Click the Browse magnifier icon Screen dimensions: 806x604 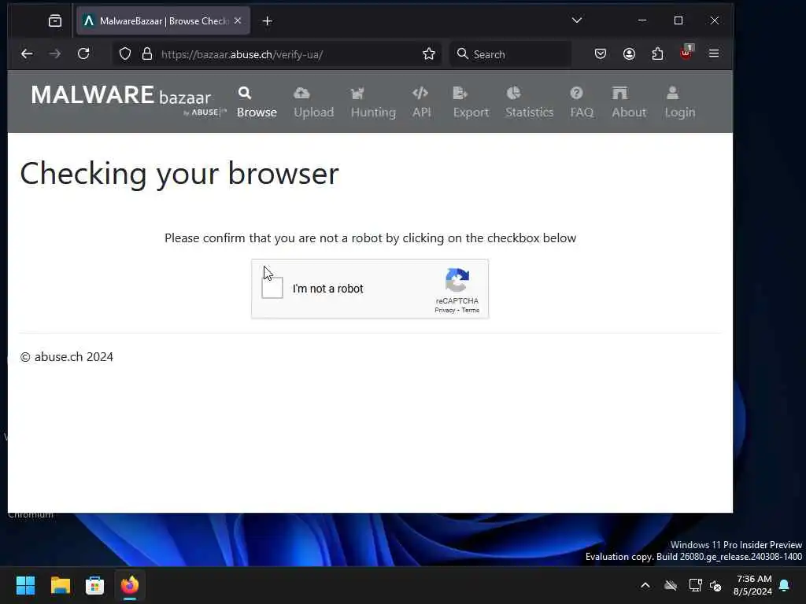click(245, 93)
